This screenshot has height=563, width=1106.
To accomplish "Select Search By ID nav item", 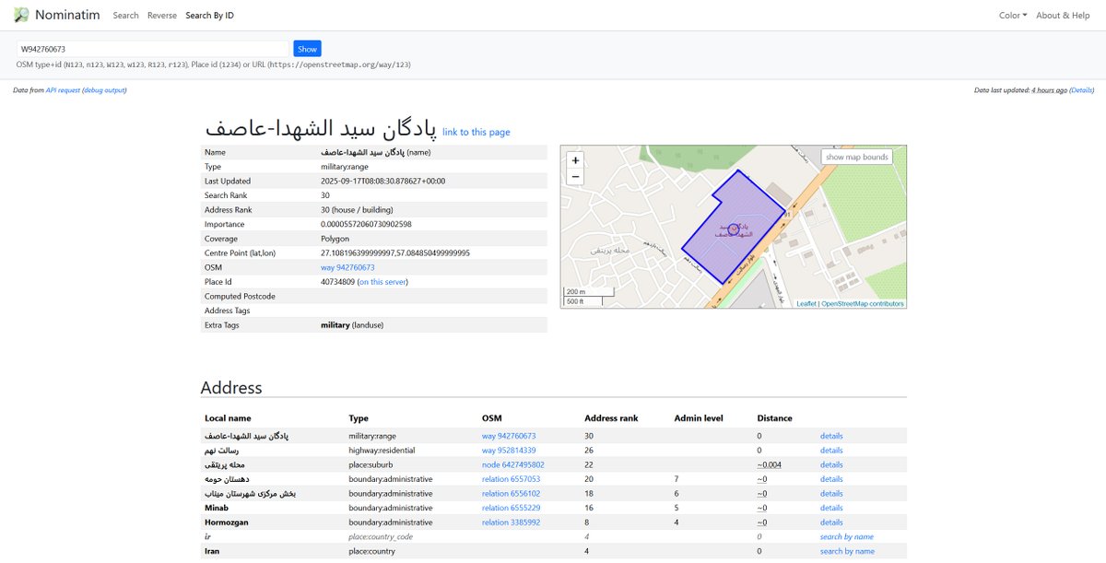I will click(x=210, y=16).
